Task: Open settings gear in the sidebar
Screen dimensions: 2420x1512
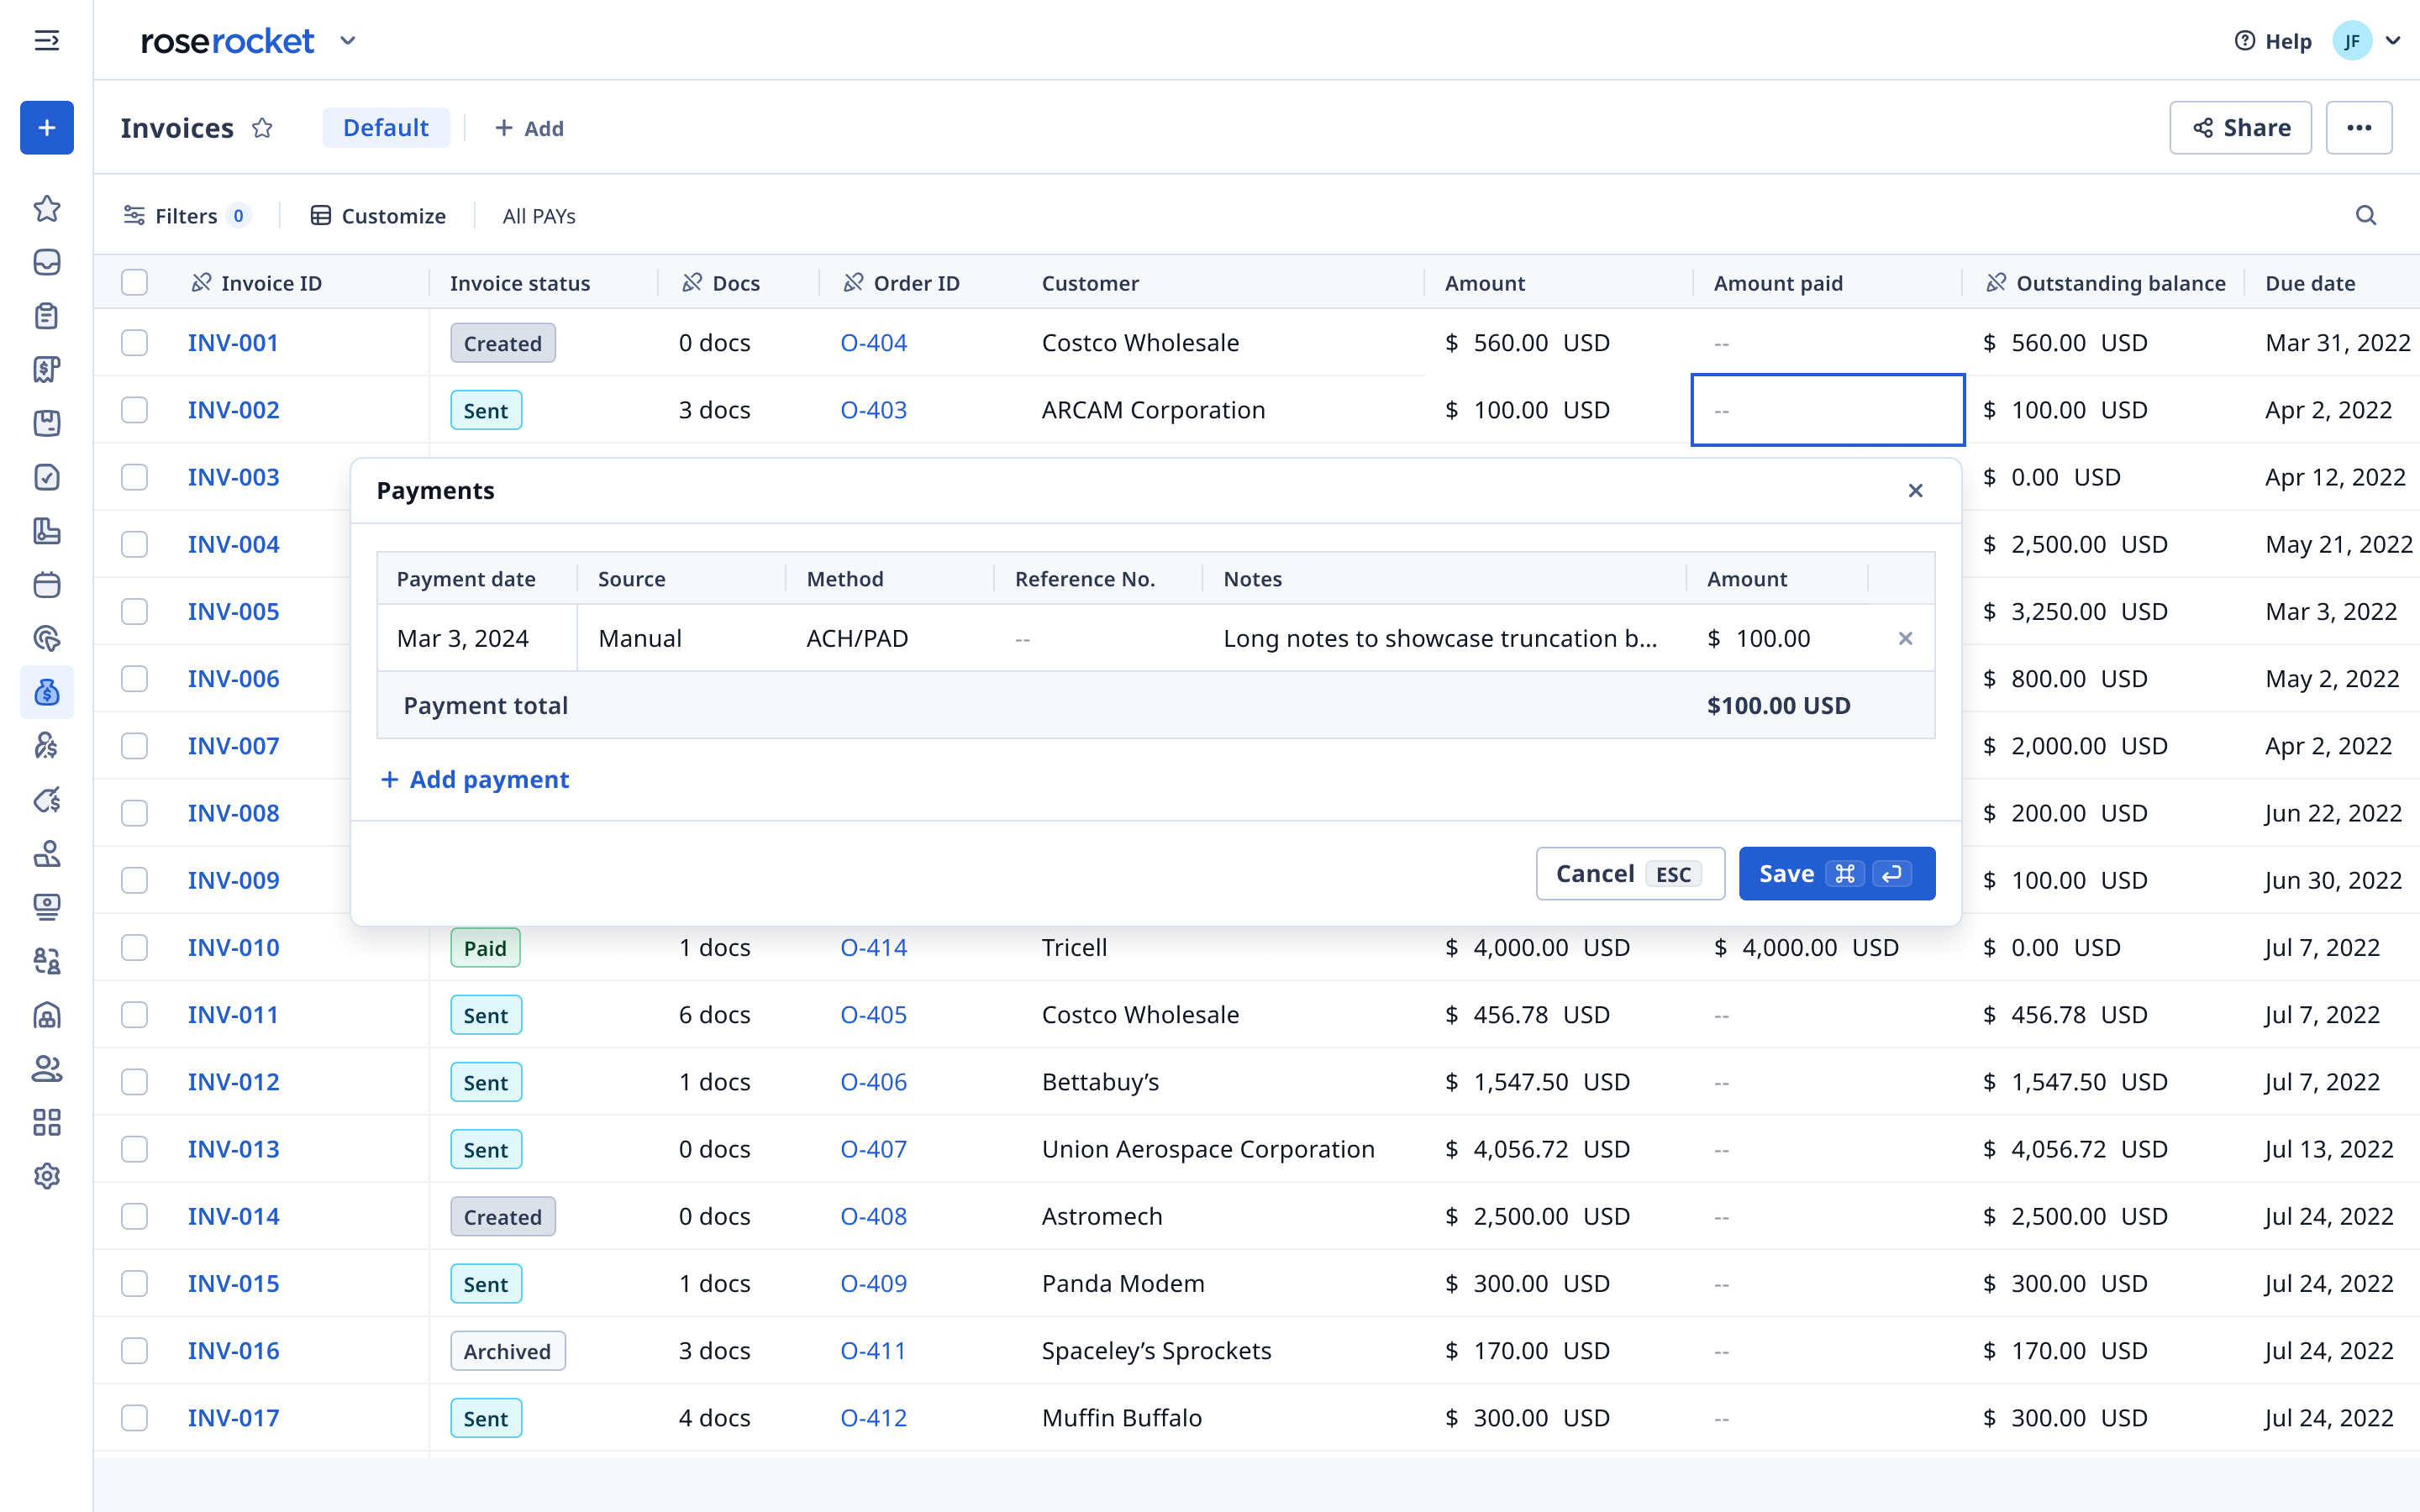Action: (47, 1176)
